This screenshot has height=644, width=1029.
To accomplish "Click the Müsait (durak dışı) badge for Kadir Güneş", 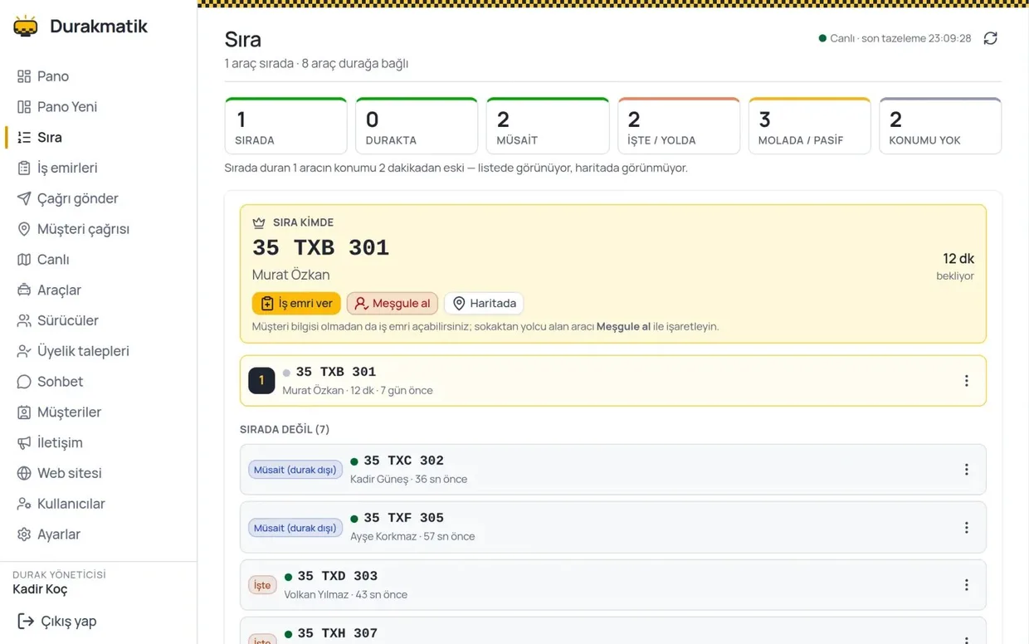I will pyautogui.click(x=295, y=470).
